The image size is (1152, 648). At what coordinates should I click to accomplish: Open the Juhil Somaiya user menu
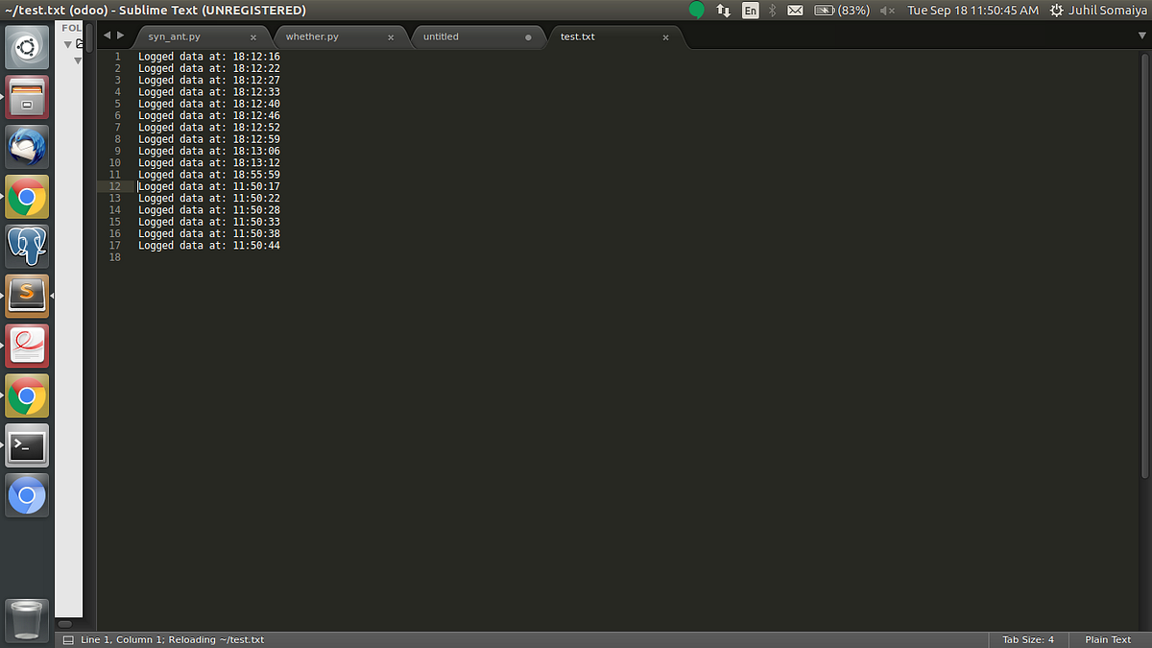point(1109,11)
